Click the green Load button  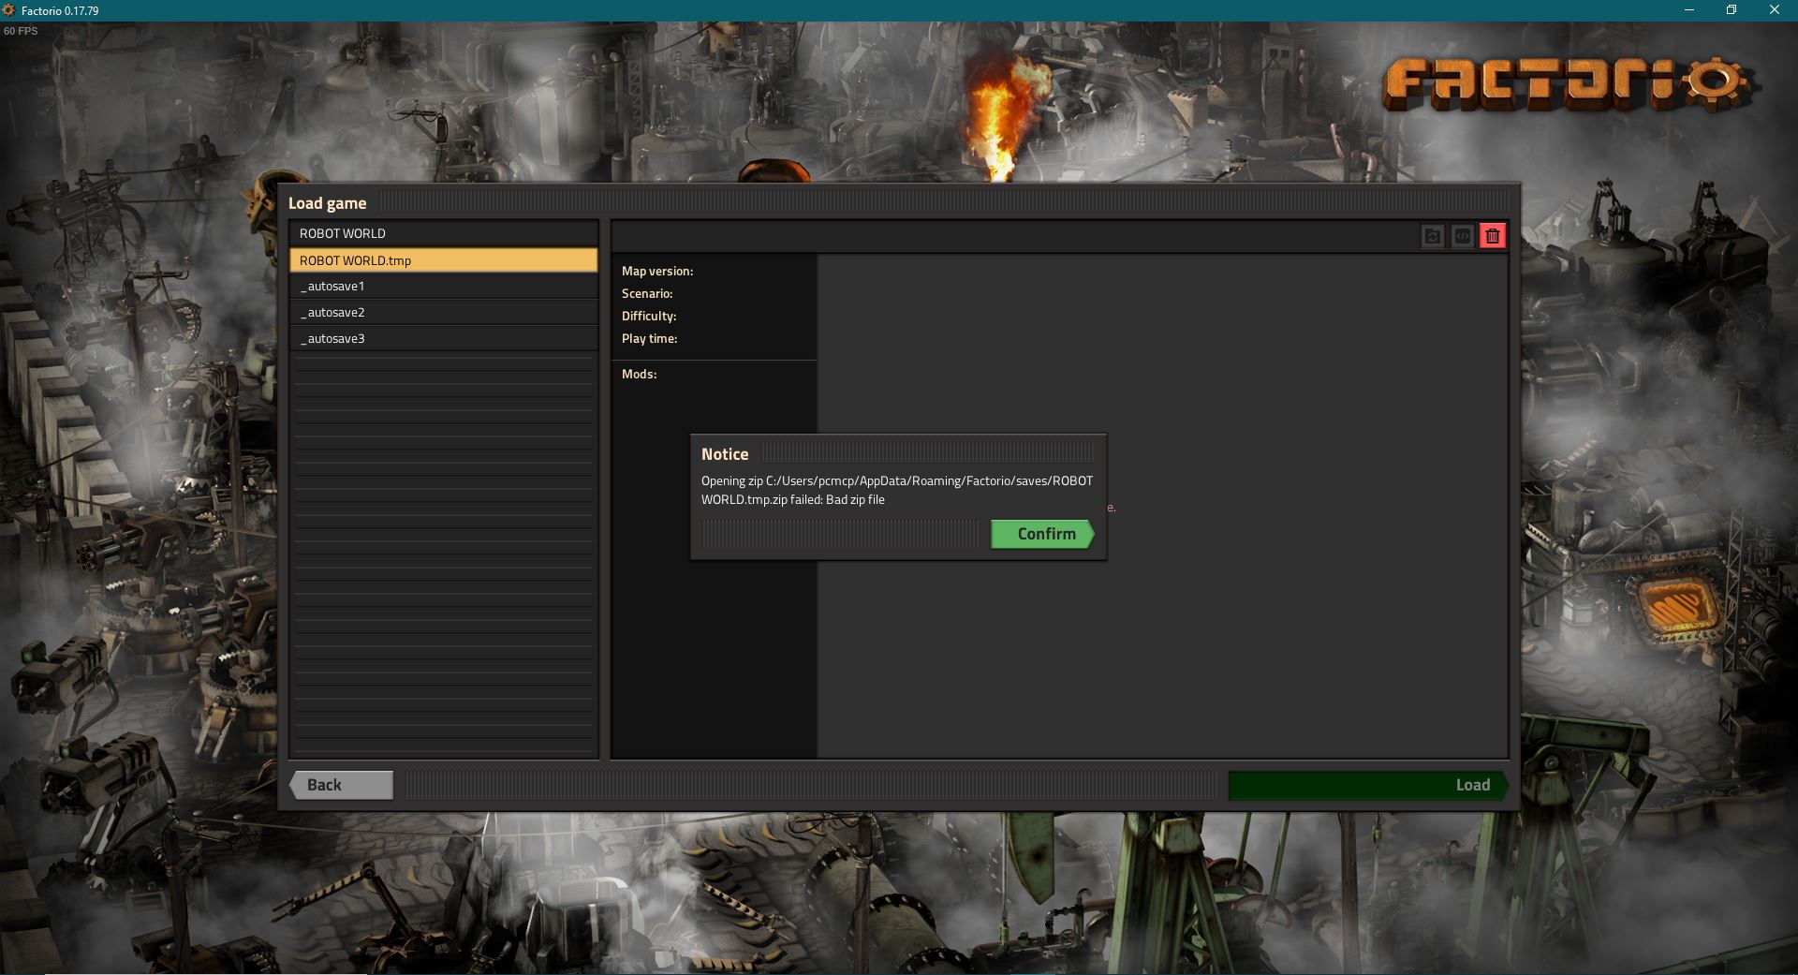(x=1368, y=785)
